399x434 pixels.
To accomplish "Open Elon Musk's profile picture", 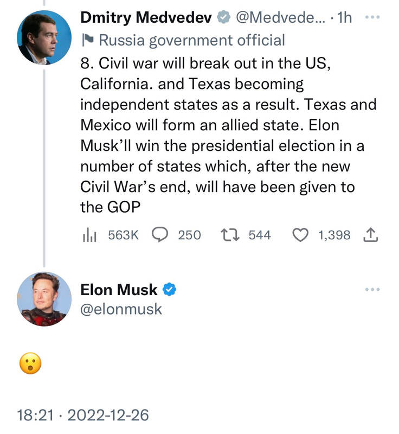I will (x=44, y=298).
